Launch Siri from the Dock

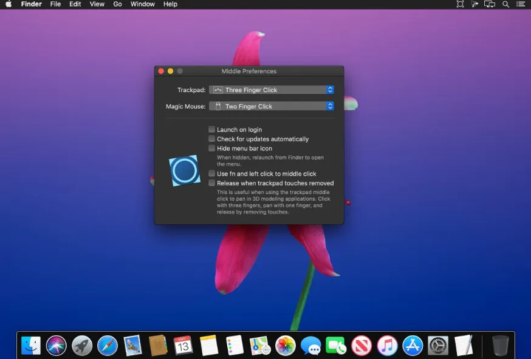57,346
